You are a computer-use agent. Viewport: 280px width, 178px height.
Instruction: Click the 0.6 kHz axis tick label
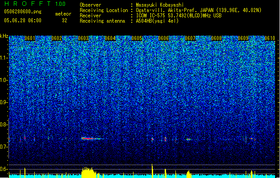click(4, 169)
